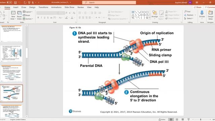Image resolution: width=215 pixels, height=121 pixels.
Task: Open the Design tab
Action: tap(32, 7)
